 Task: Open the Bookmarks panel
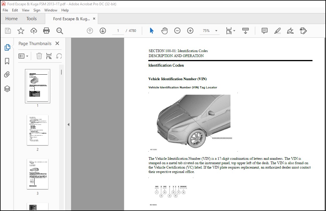click(x=7, y=61)
